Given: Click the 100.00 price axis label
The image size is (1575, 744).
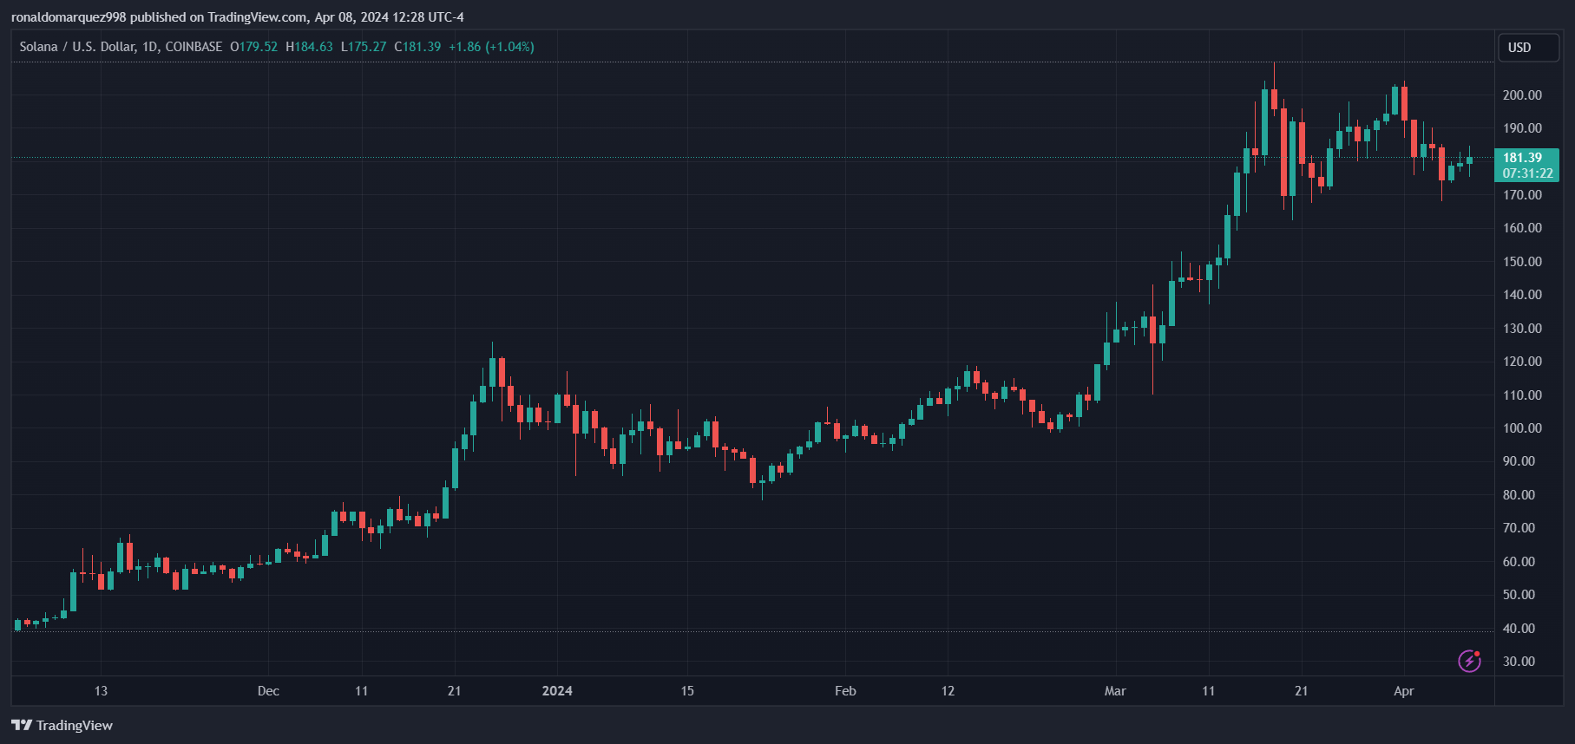Looking at the screenshot, I should click(1522, 428).
